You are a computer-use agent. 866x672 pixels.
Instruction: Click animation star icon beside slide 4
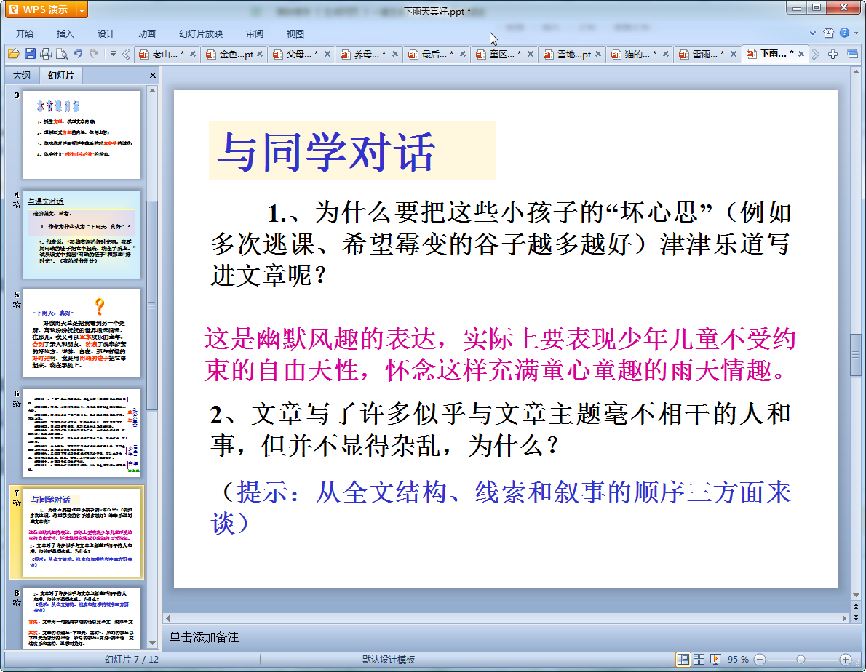click(17, 204)
